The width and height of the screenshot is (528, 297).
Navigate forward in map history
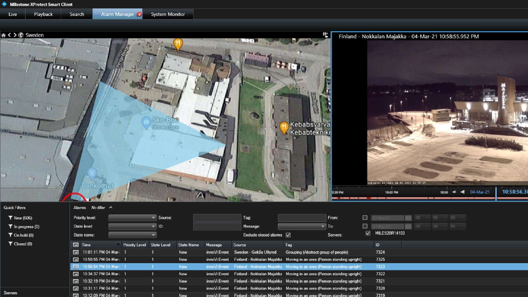coord(15,35)
